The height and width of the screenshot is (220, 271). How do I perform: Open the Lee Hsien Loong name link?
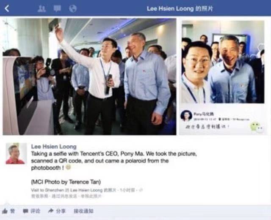(x=54, y=147)
